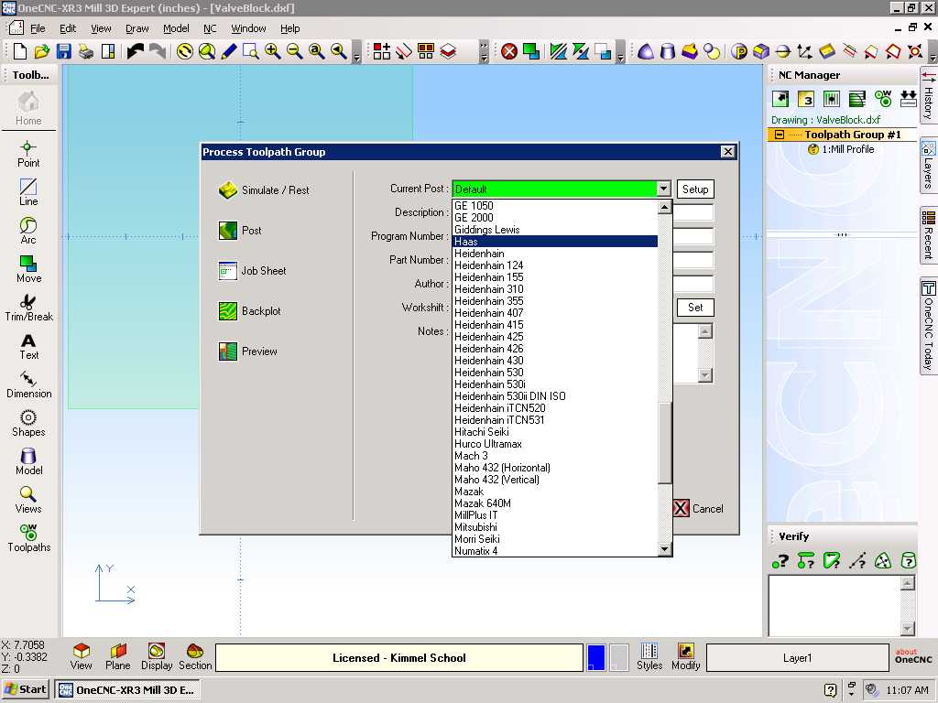Select GE 1050 in the post list
The width and height of the screenshot is (938, 703).
[x=554, y=206]
